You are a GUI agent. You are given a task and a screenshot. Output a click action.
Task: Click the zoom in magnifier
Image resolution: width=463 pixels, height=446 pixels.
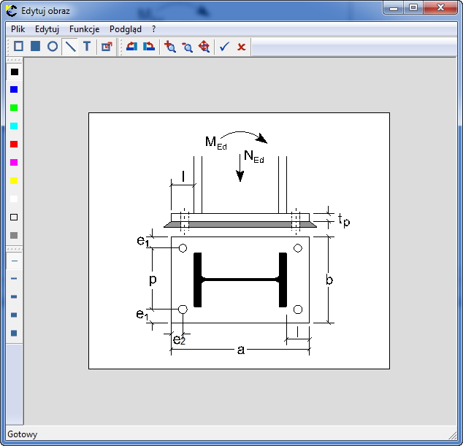tap(170, 46)
